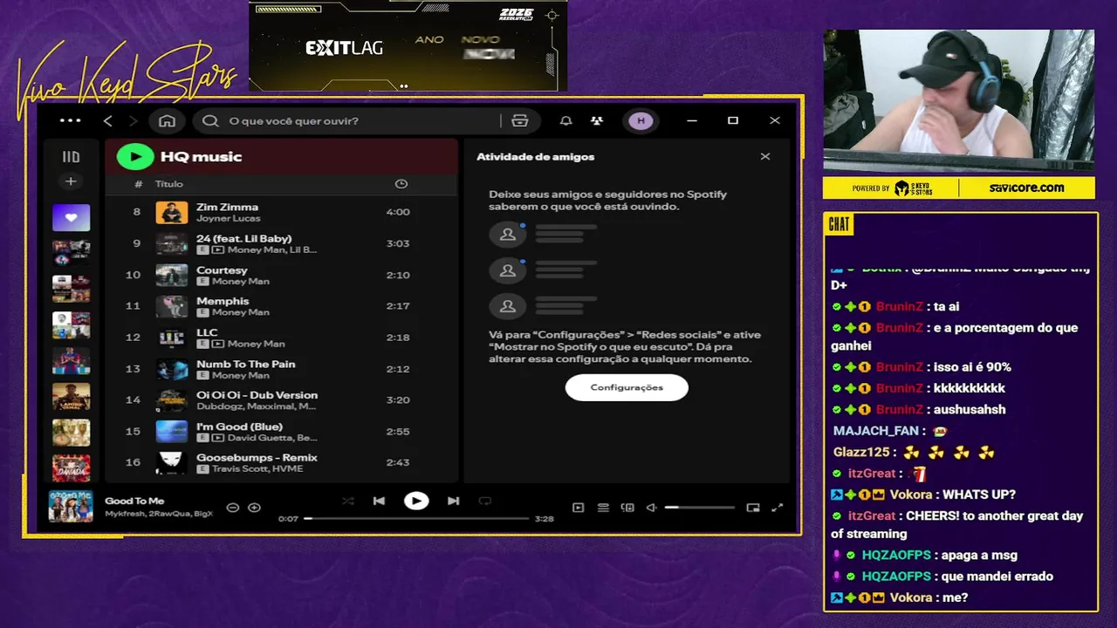1117x628 pixels.
Task: Sort by the clock duration column icon
Action: (x=401, y=184)
